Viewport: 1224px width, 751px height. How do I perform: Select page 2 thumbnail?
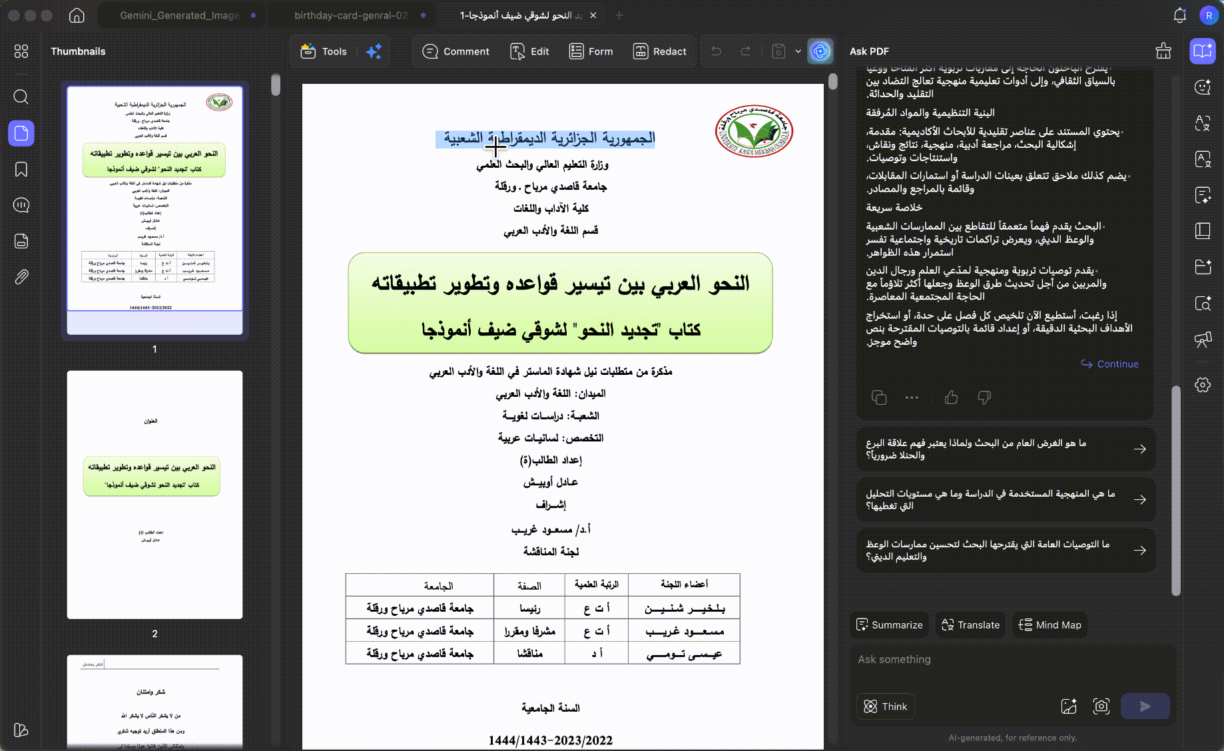point(154,495)
